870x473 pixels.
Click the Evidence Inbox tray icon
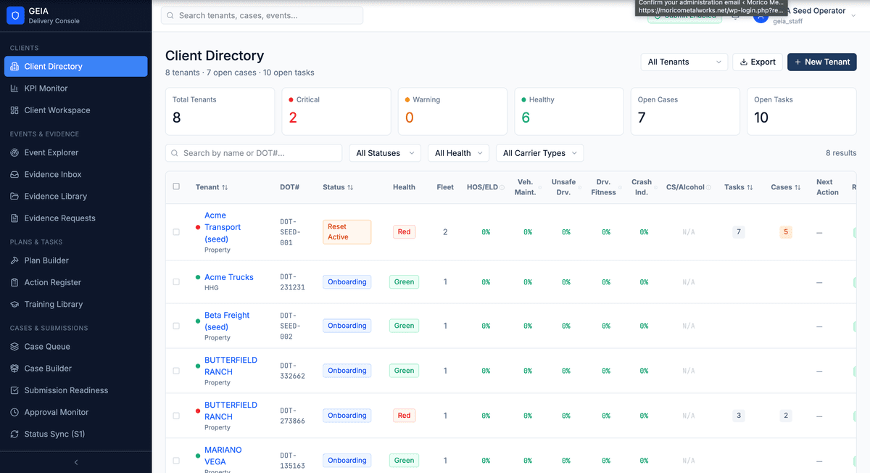pos(15,175)
